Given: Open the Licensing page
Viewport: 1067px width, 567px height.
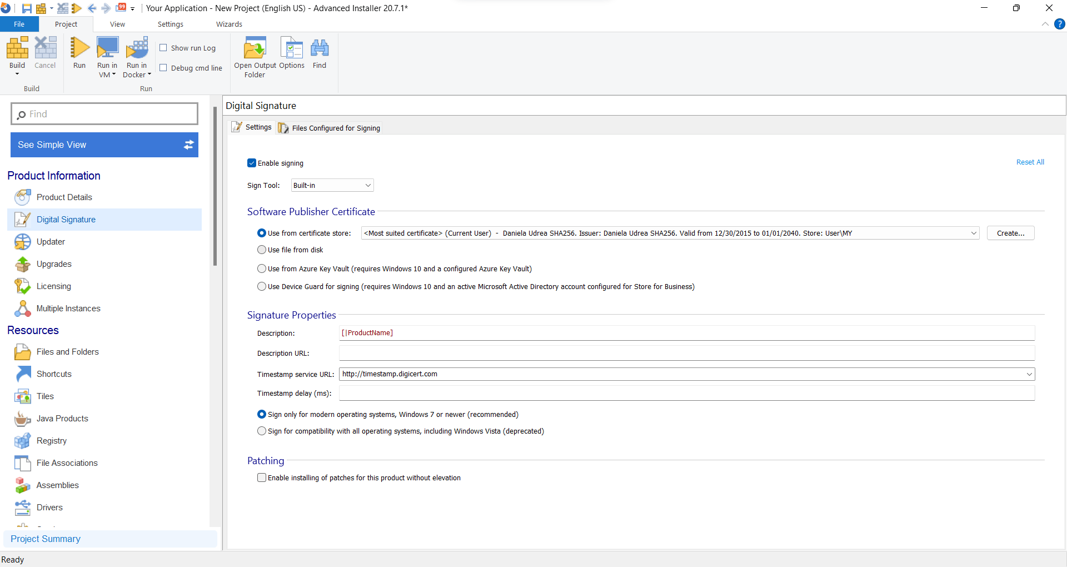Looking at the screenshot, I should coord(54,286).
